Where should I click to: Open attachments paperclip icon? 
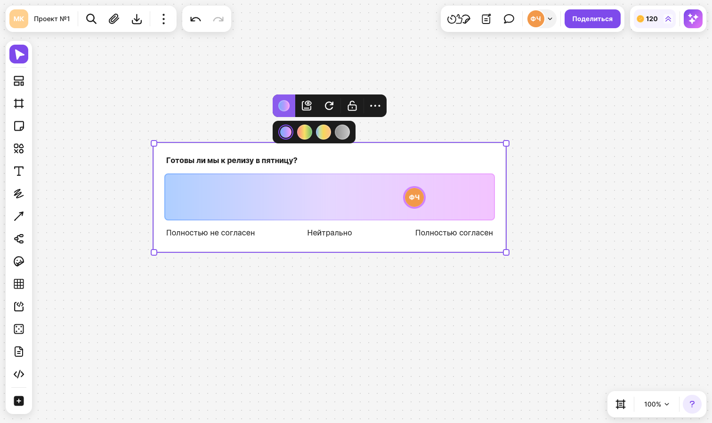[x=114, y=19]
